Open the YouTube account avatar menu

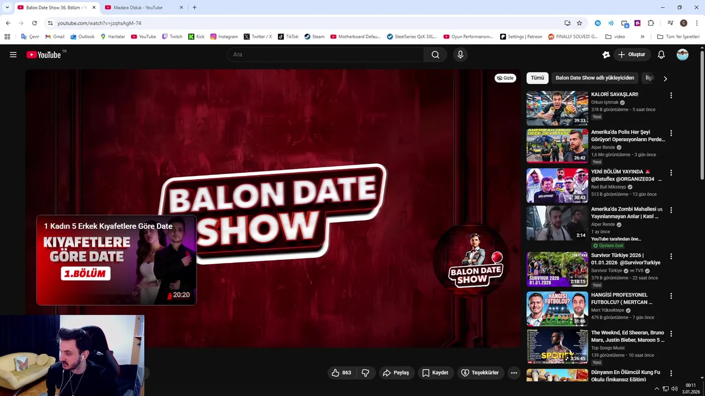682,54
